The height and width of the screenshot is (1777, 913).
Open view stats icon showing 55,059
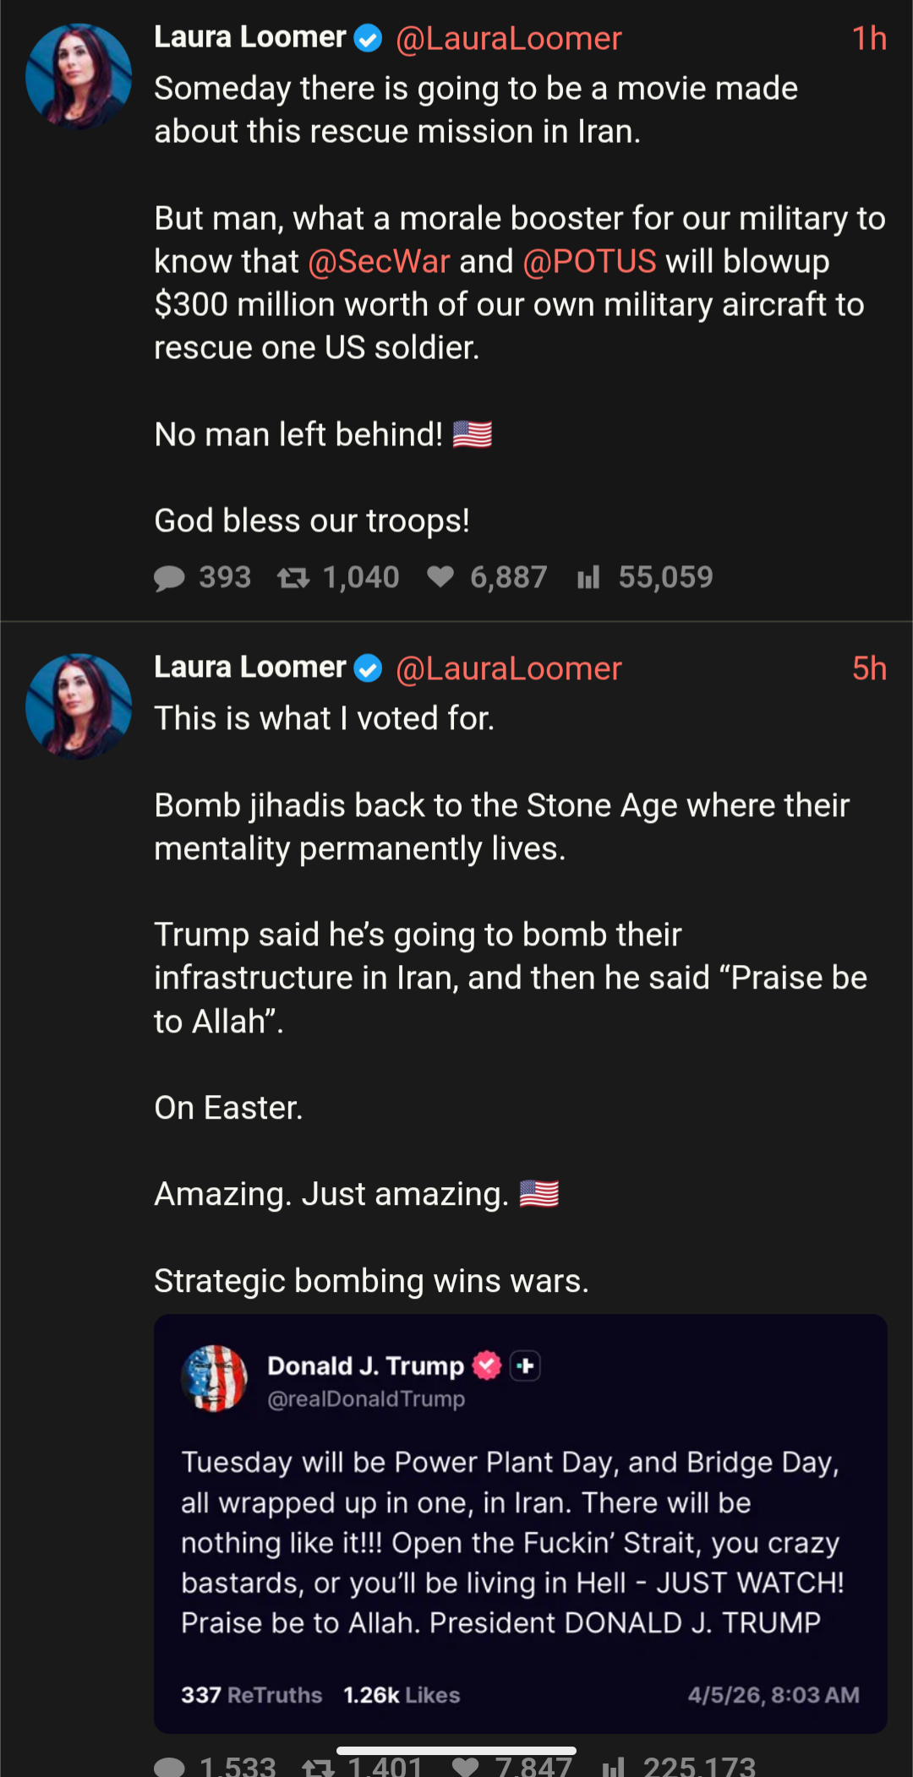coord(588,578)
